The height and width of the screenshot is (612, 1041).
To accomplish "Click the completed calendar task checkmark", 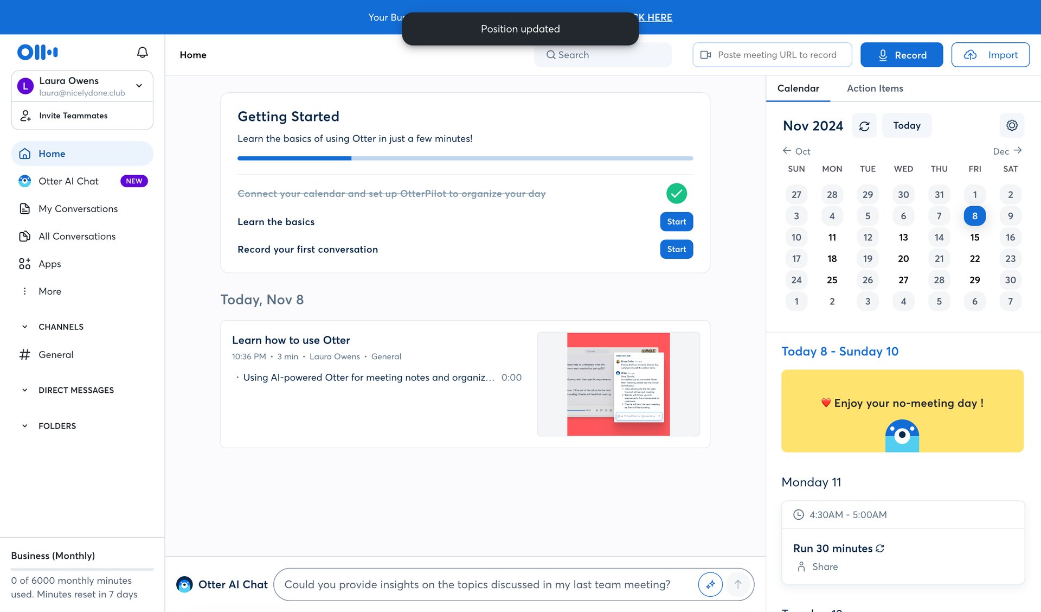I will (x=677, y=193).
